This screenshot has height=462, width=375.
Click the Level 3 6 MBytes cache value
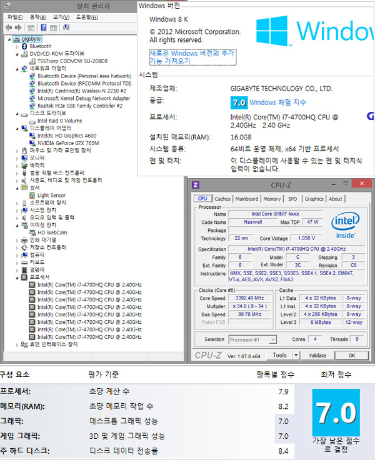[x=321, y=323]
